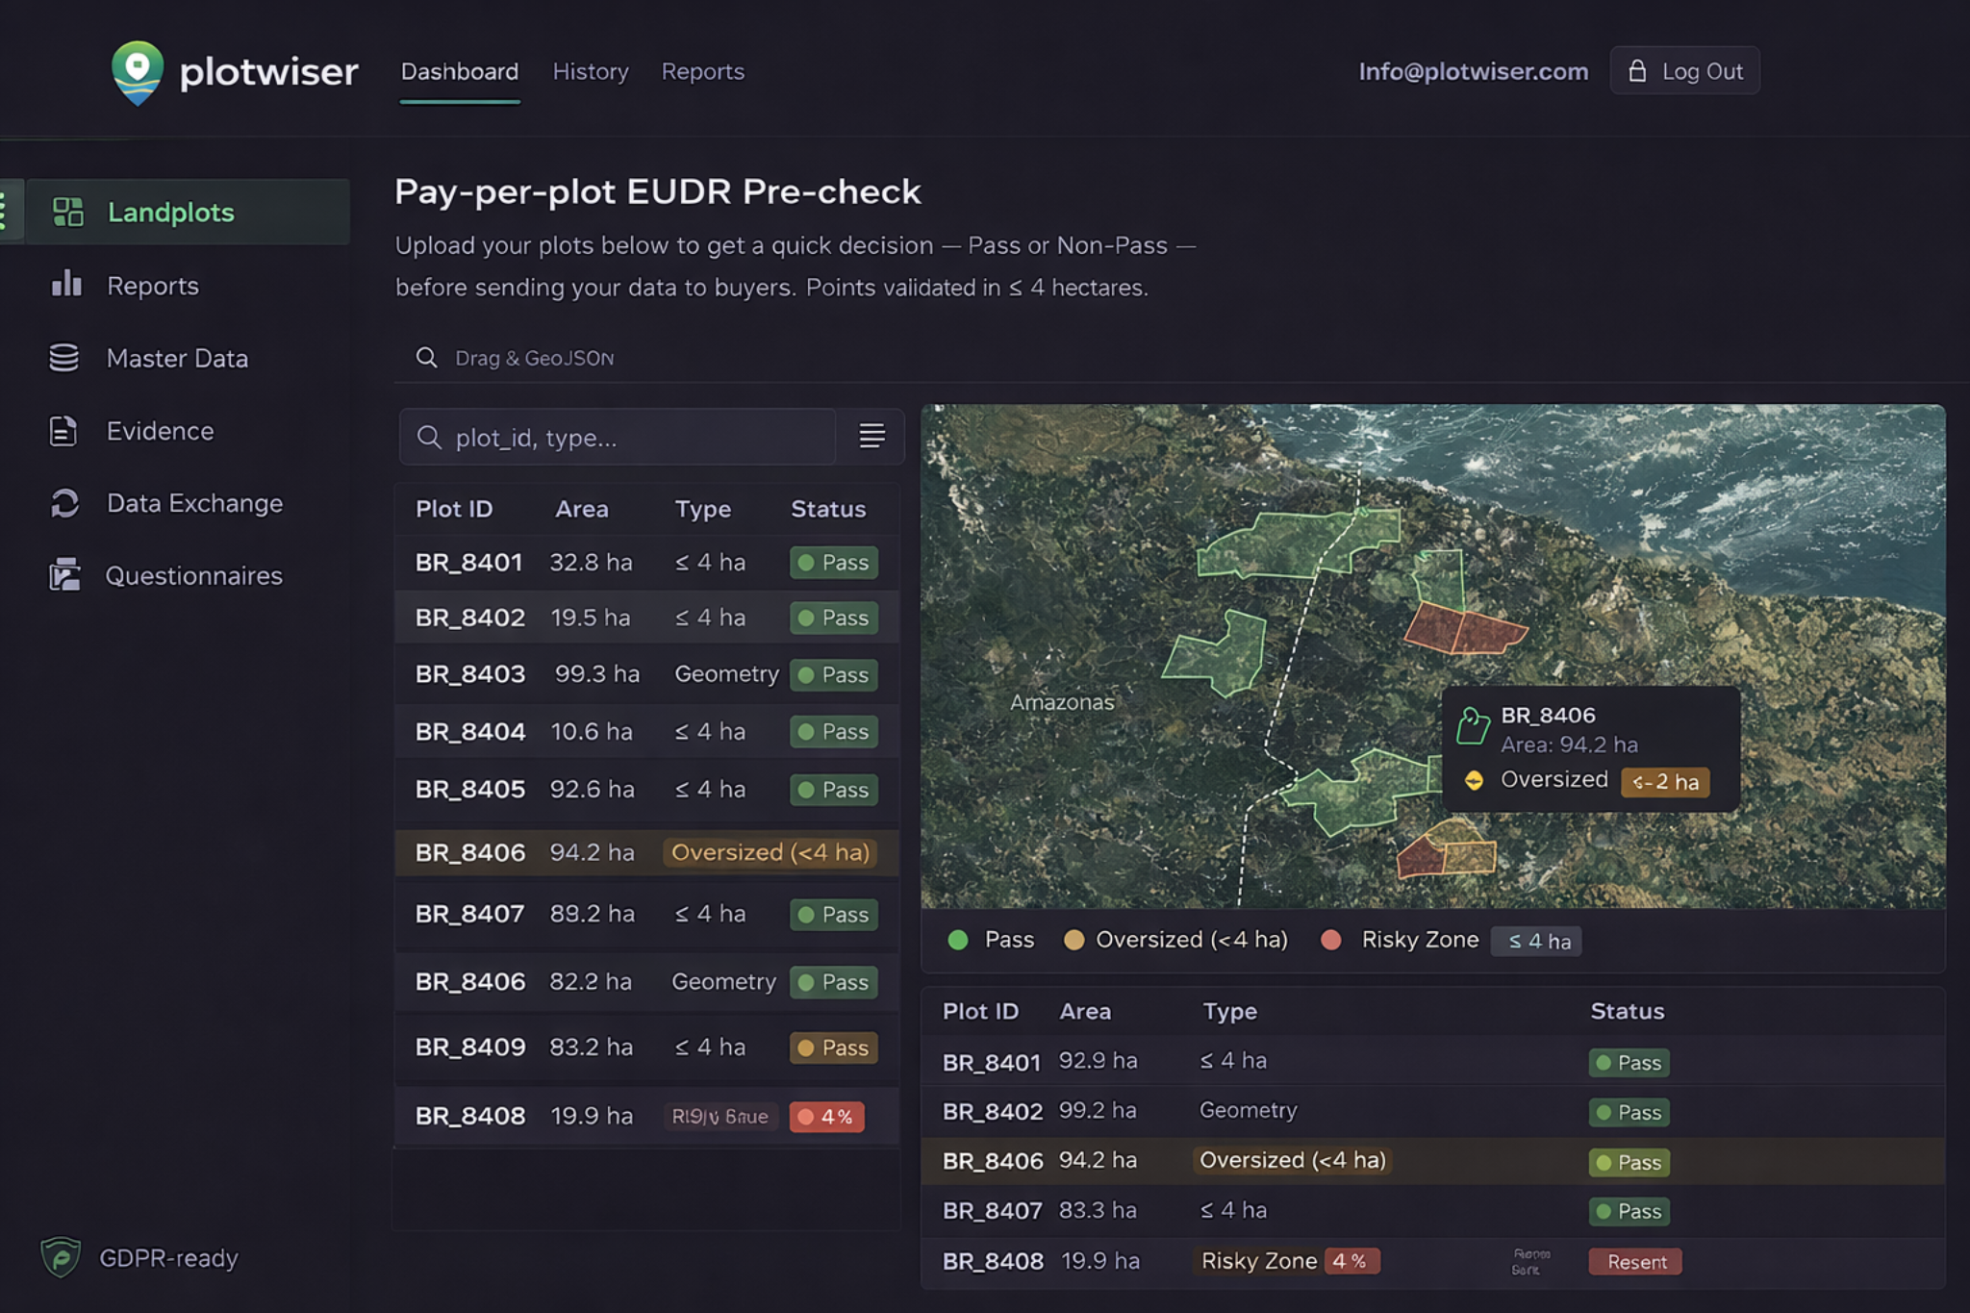
Task: Click the plotwiser logo pin icon
Action: pyautogui.click(x=138, y=70)
